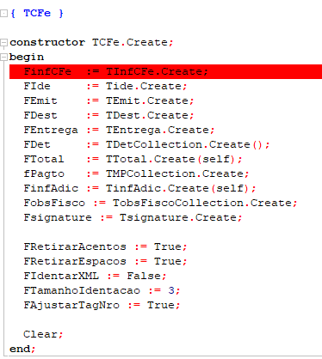The height and width of the screenshot is (359, 322).
Task: Collapse the constructor TCFe.Create fold marker
Action: [x=3, y=43]
